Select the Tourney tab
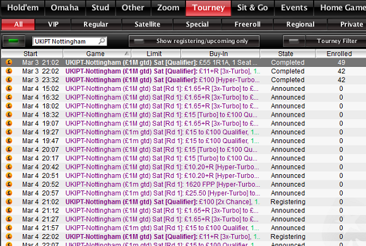The height and width of the screenshot is (246, 366). coord(208,8)
